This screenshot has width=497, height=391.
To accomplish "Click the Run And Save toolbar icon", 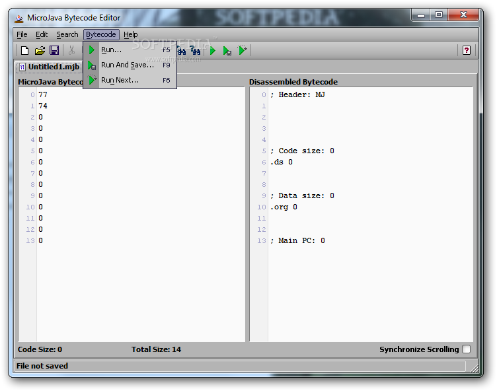I will [227, 50].
